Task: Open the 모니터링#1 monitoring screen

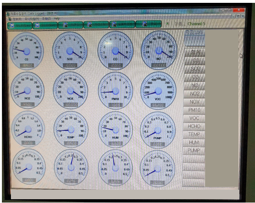Action: [20, 26]
